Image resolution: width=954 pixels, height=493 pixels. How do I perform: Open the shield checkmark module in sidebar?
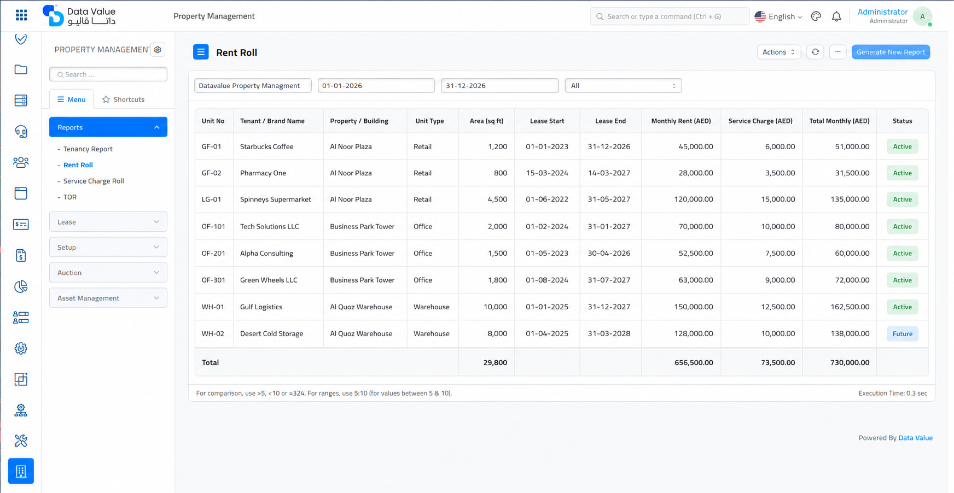21,39
